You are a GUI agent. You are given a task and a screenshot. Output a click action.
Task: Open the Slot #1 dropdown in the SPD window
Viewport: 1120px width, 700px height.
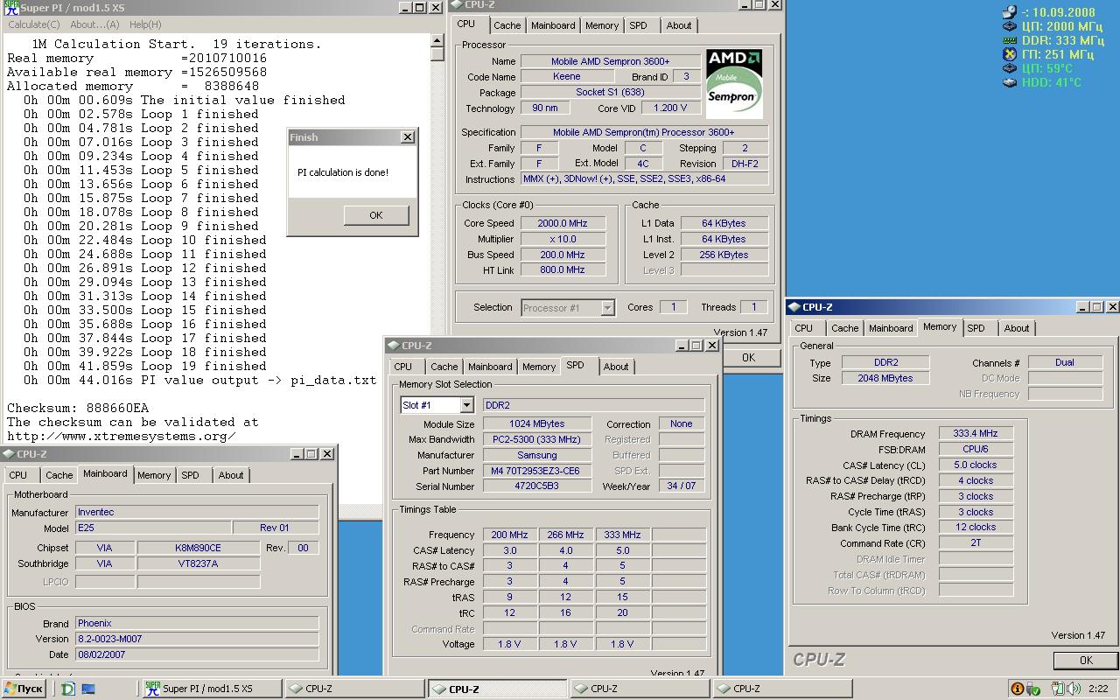tap(466, 405)
